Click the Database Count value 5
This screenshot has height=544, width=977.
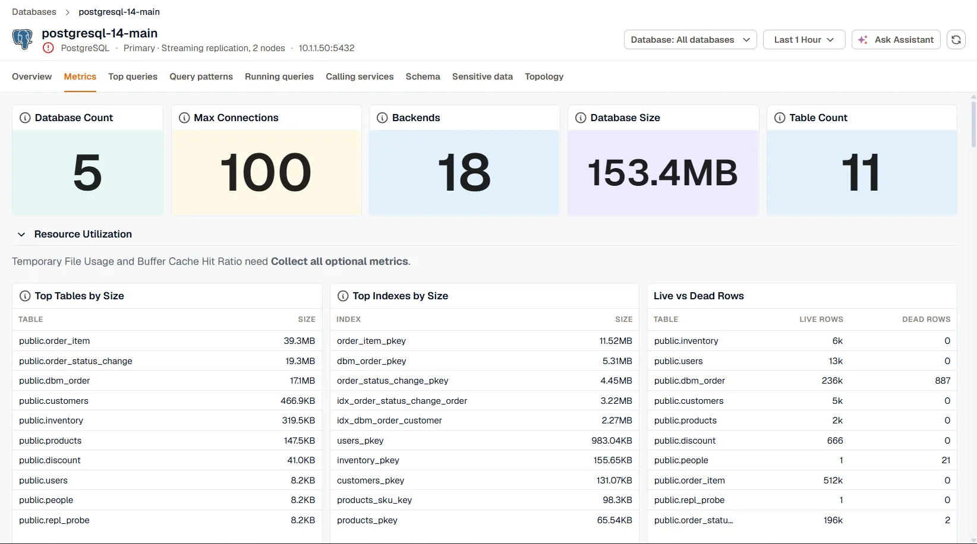pos(87,173)
